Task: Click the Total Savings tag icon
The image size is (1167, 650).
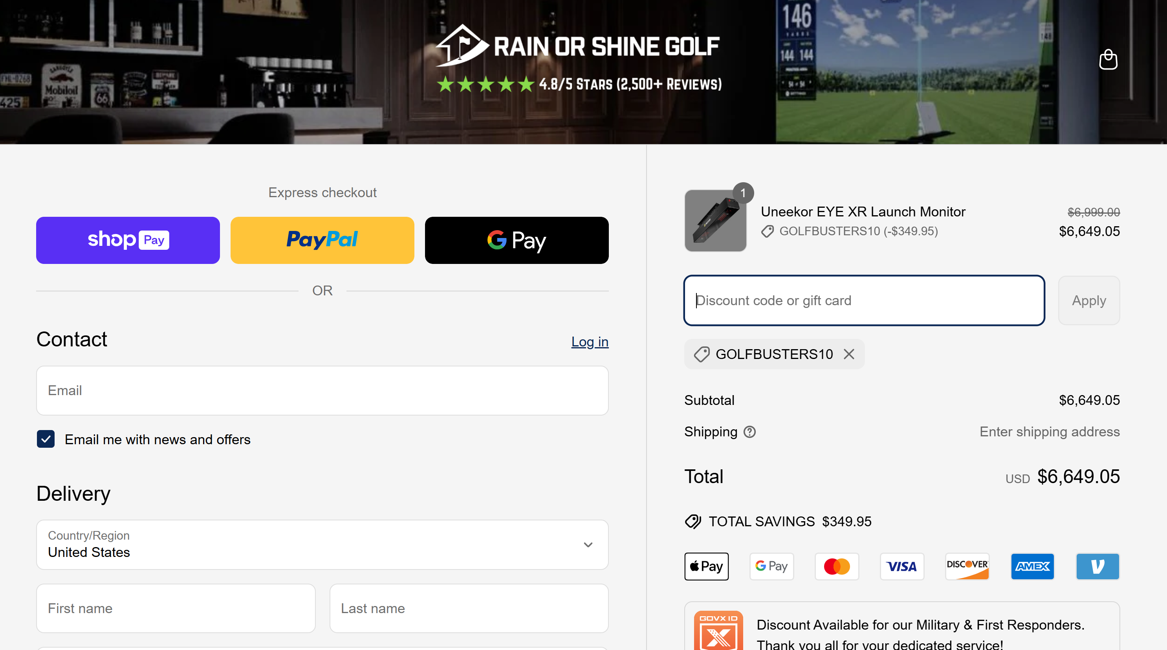Action: pos(693,521)
